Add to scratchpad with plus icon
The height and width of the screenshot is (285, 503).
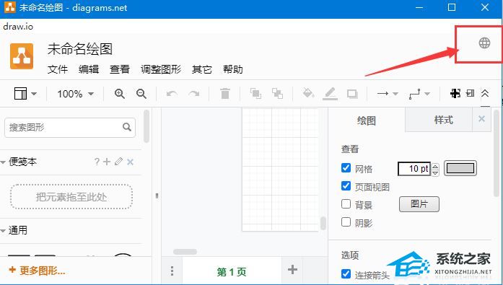107,162
